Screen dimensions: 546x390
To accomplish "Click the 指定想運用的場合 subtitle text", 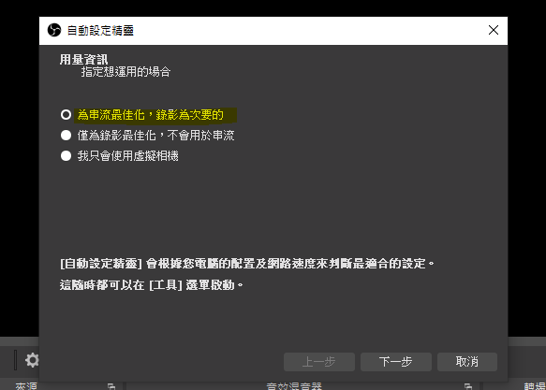I will coord(125,72).
